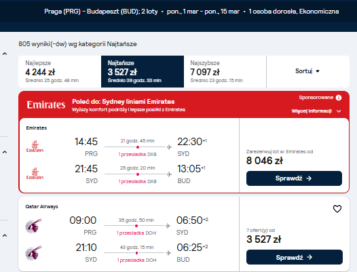This screenshot has height=272, width=357.
Task: Click Qatar Airways logo on 21:10 flight
Action: pyautogui.click(x=34, y=252)
